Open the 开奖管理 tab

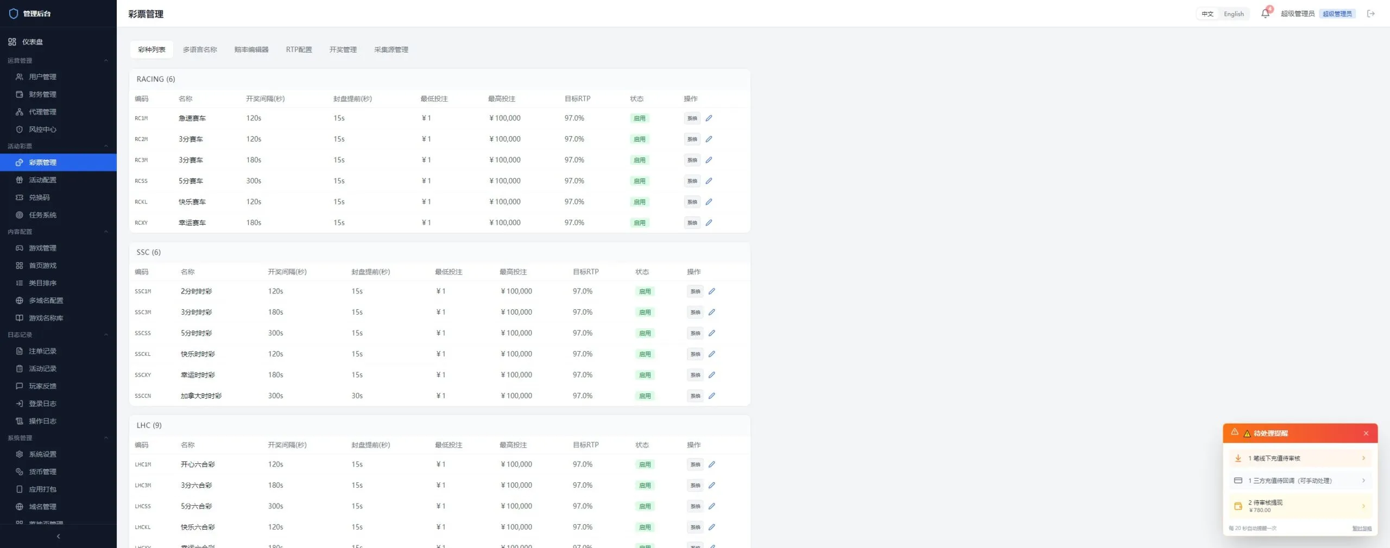coord(343,49)
